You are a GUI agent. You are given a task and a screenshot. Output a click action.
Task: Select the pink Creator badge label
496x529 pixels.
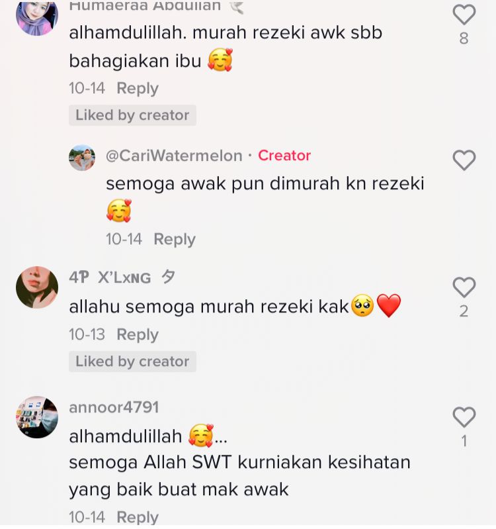(x=284, y=156)
